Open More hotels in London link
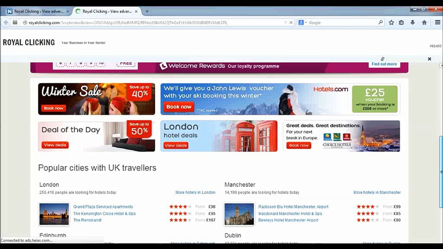 [195, 193]
